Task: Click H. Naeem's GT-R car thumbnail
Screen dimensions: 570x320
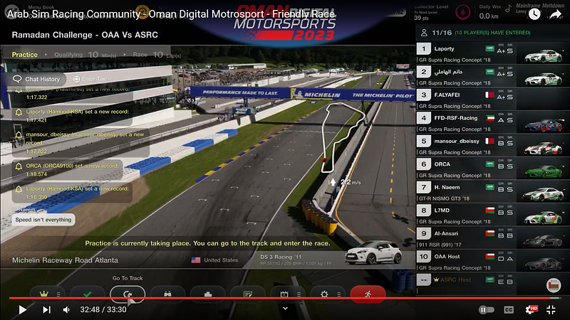Action: click(544, 194)
